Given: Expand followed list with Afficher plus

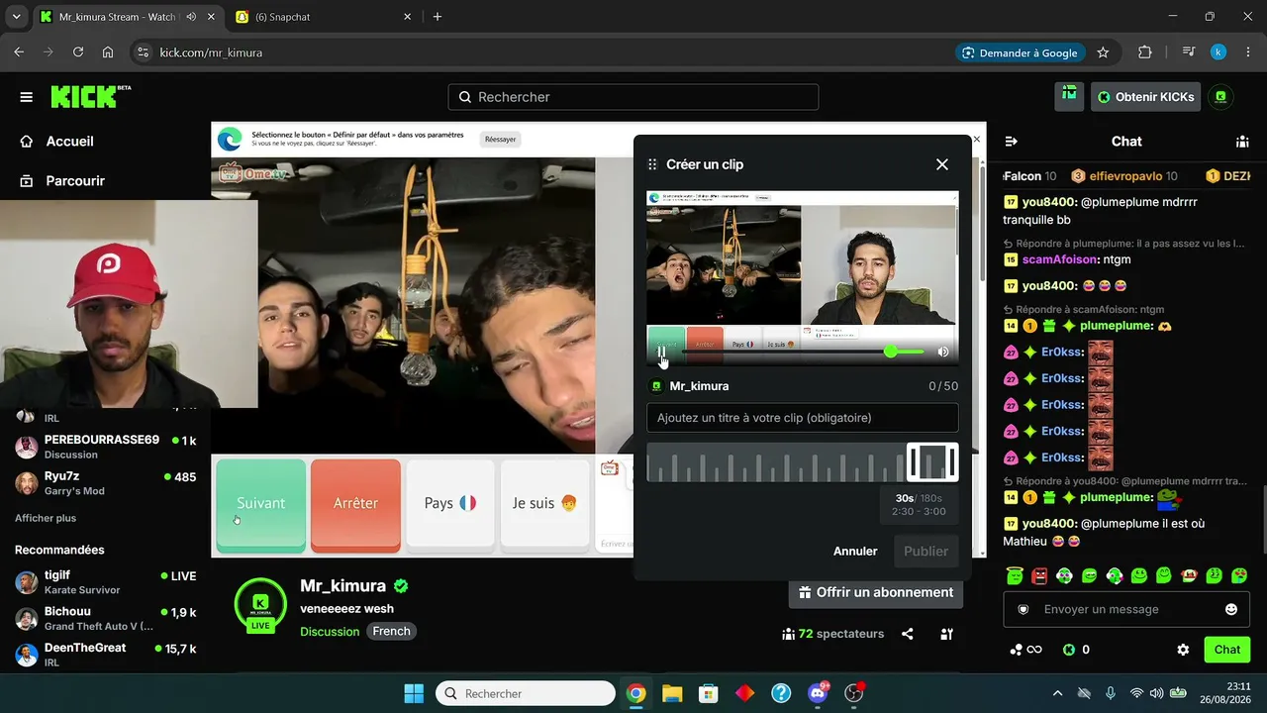Looking at the screenshot, I should tap(46, 518).
